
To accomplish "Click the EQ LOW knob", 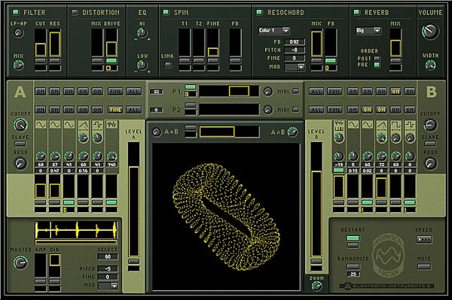I will [x=142, y=65].
